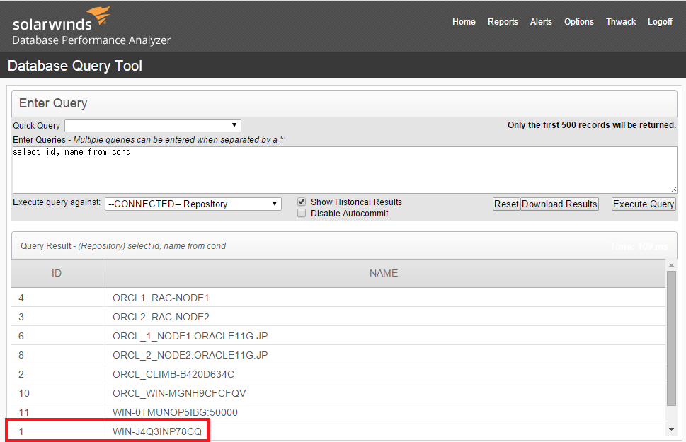Visit the Thwack community link
Viewport: 686px width, 442px height.
tap(620, 22)
